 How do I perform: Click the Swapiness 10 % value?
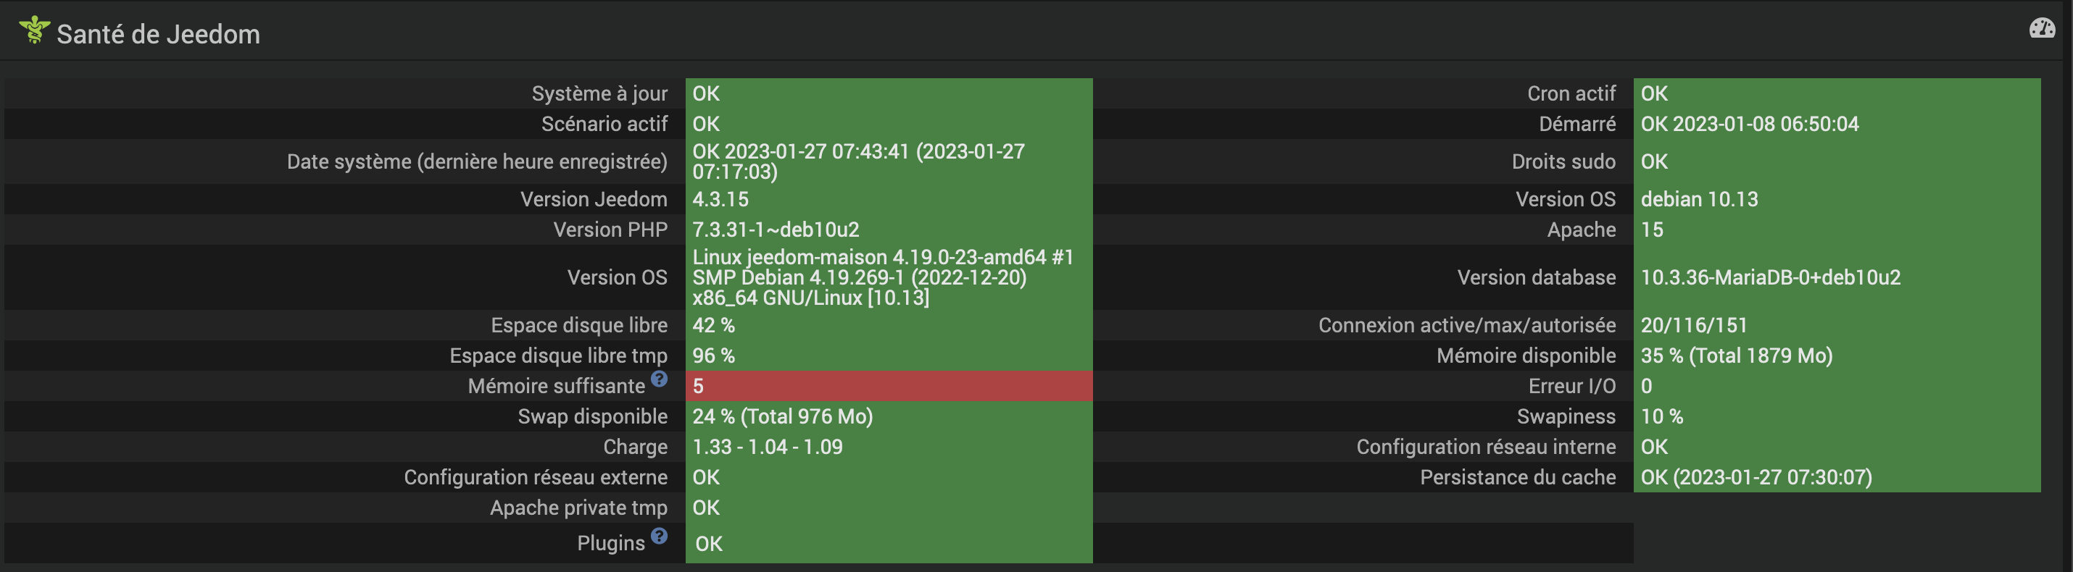pos(1662,417)
